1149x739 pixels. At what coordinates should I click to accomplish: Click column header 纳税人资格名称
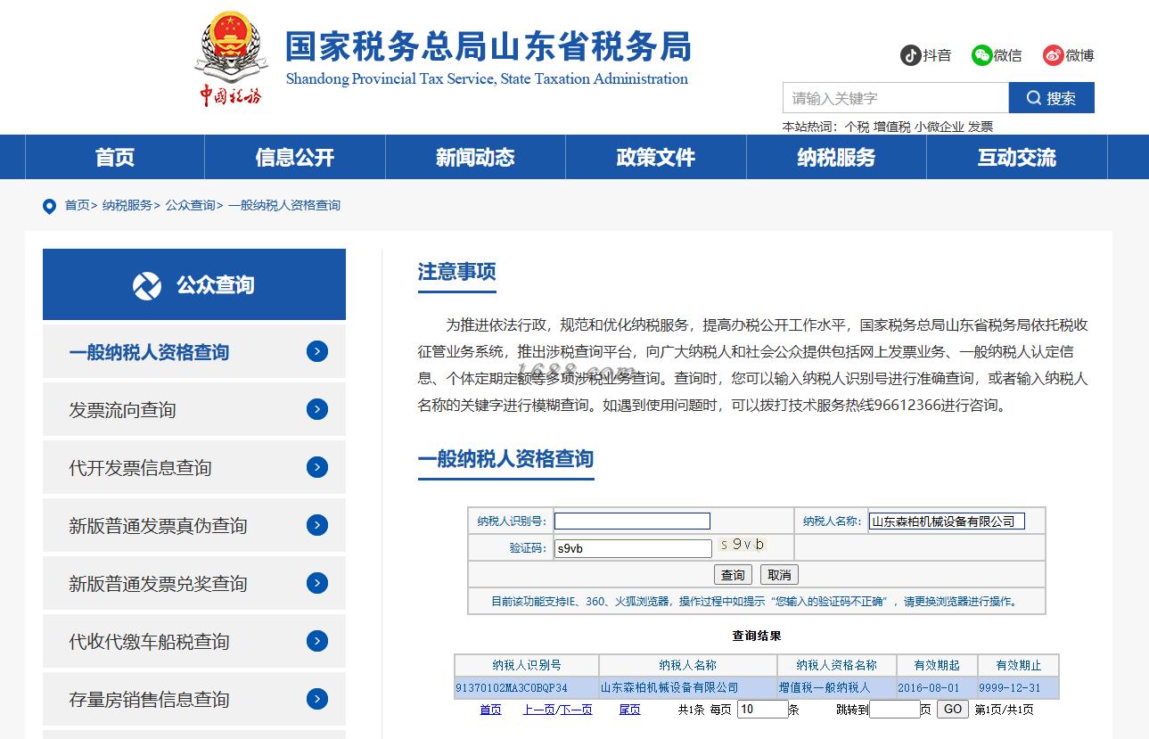[x=836, y=665]
